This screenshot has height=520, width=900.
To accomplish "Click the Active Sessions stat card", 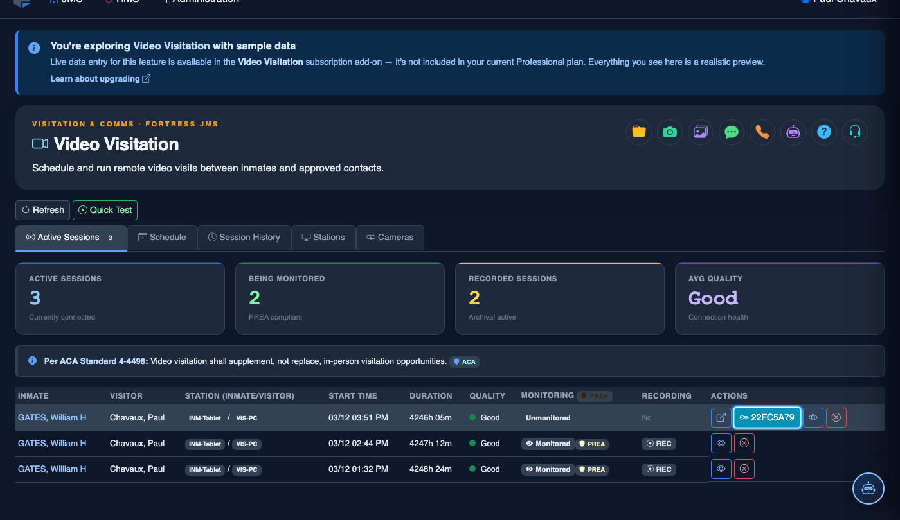I will point(120,299).
